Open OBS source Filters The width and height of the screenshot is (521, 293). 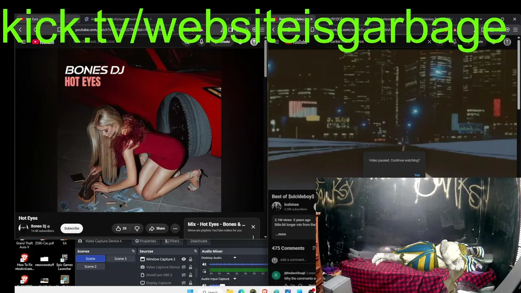(172, 241)
